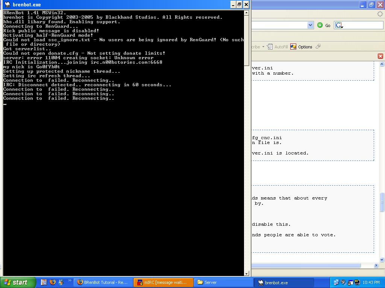Click the green Go button icon

(320, 25)
